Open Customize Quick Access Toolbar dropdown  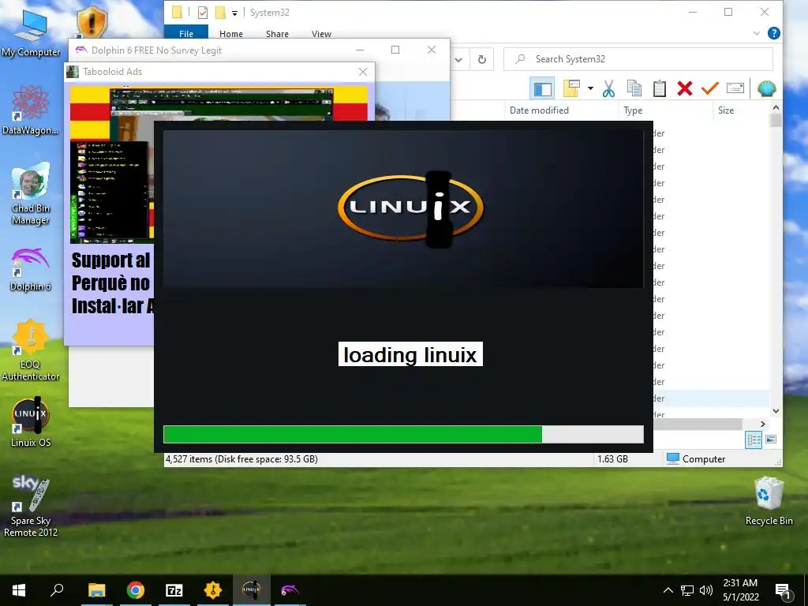click(234, 13)
